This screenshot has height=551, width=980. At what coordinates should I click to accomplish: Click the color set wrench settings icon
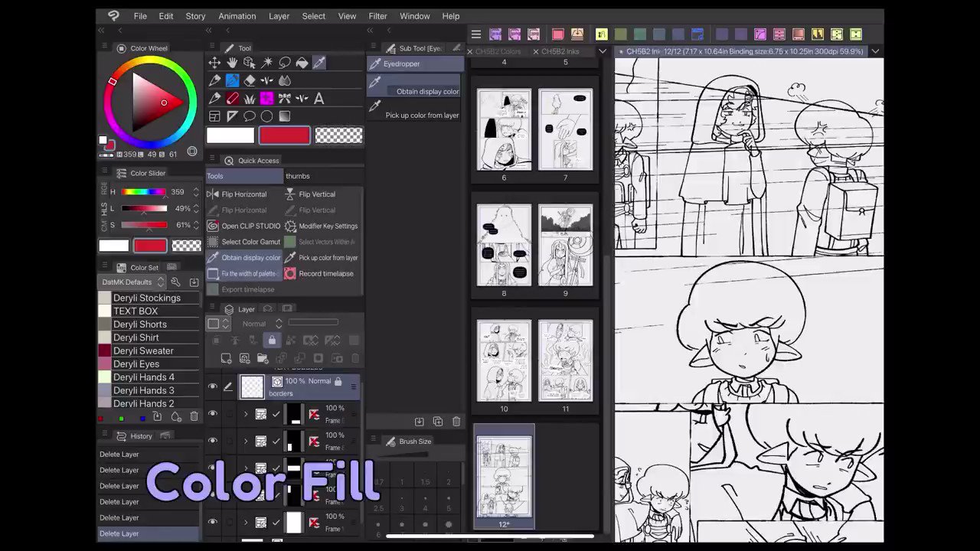(175, 282)
